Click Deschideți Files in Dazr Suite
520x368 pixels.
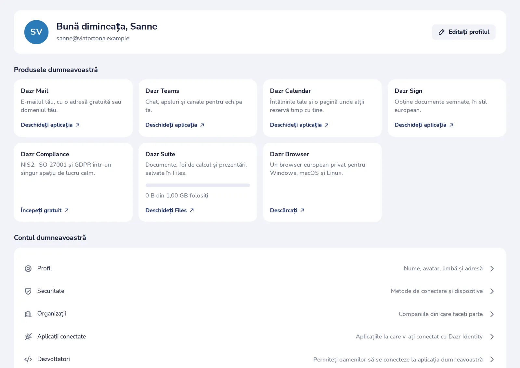(x=170, y=210)
